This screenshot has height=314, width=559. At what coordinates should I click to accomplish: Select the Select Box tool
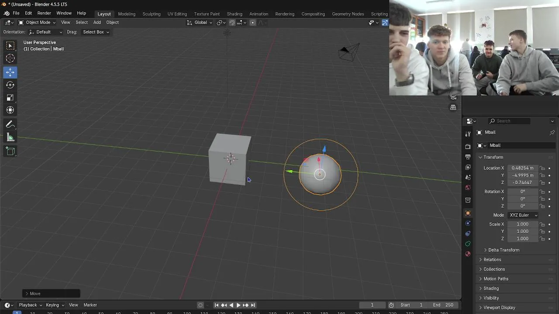pos(10,46)
